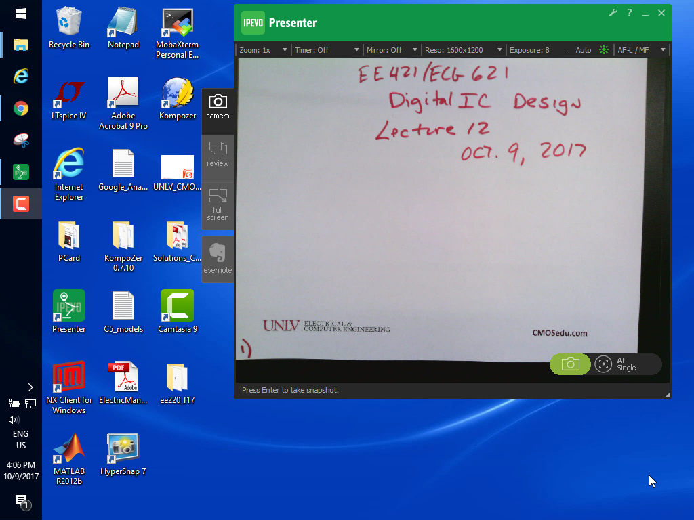Open the Recycle Bin desktop icon
The width and height of the screenshot is (694, 520).
tap(68, 27)
